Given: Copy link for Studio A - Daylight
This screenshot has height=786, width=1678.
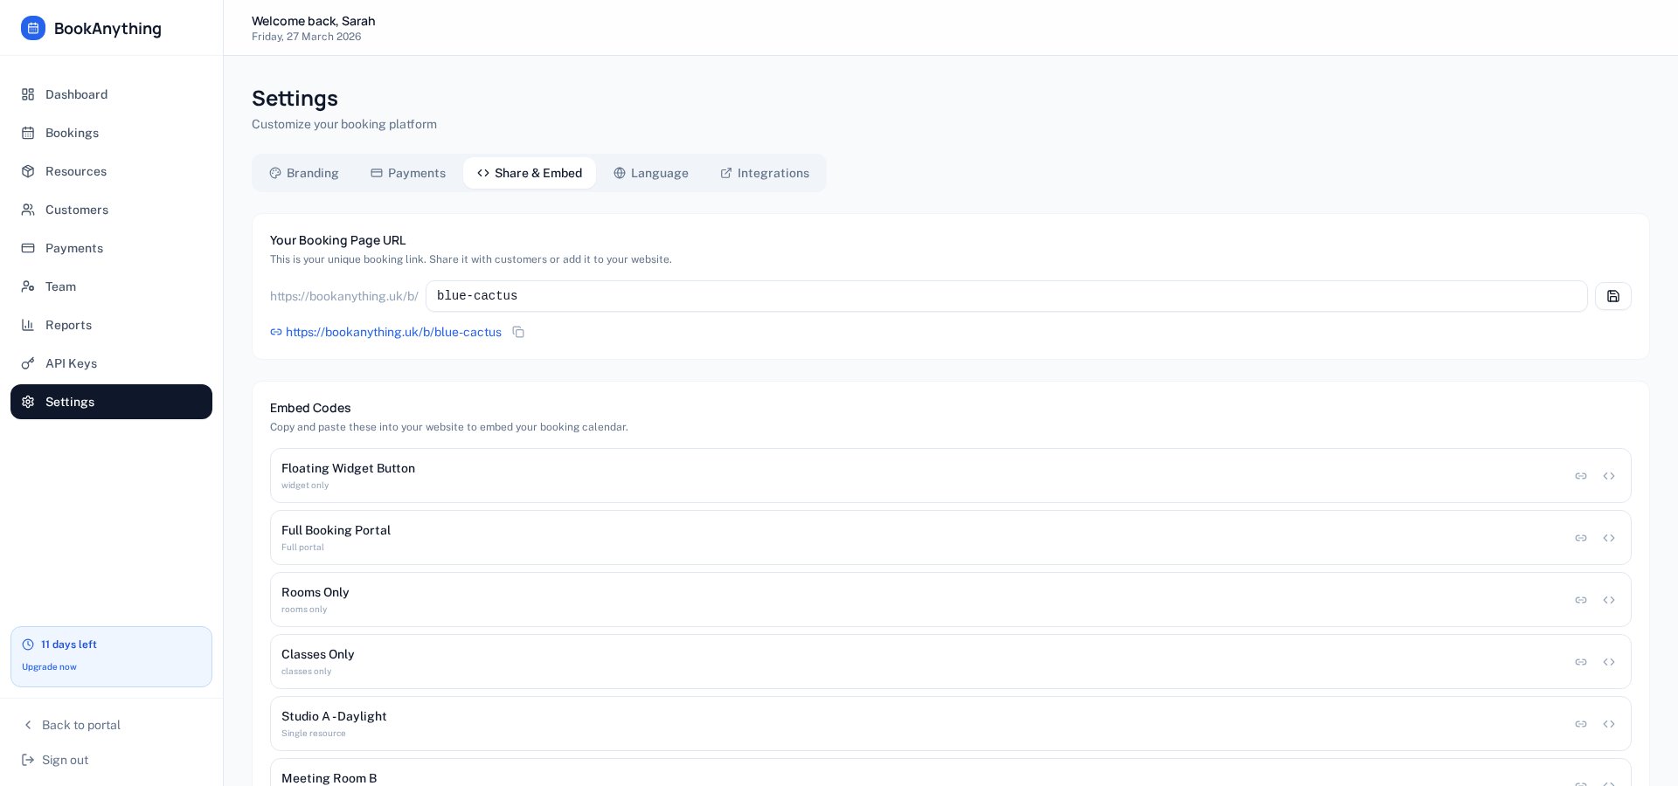Looking at the screenshot, I should point(1580,724).
